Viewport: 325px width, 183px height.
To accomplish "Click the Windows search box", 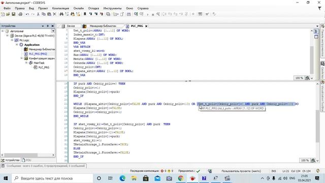I will point(52,178).
